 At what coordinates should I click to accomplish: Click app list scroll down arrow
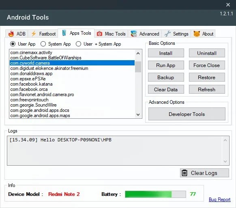point(138,115)
